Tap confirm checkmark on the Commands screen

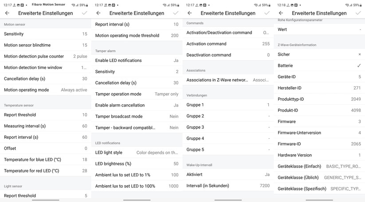click(x=267, y=13)
